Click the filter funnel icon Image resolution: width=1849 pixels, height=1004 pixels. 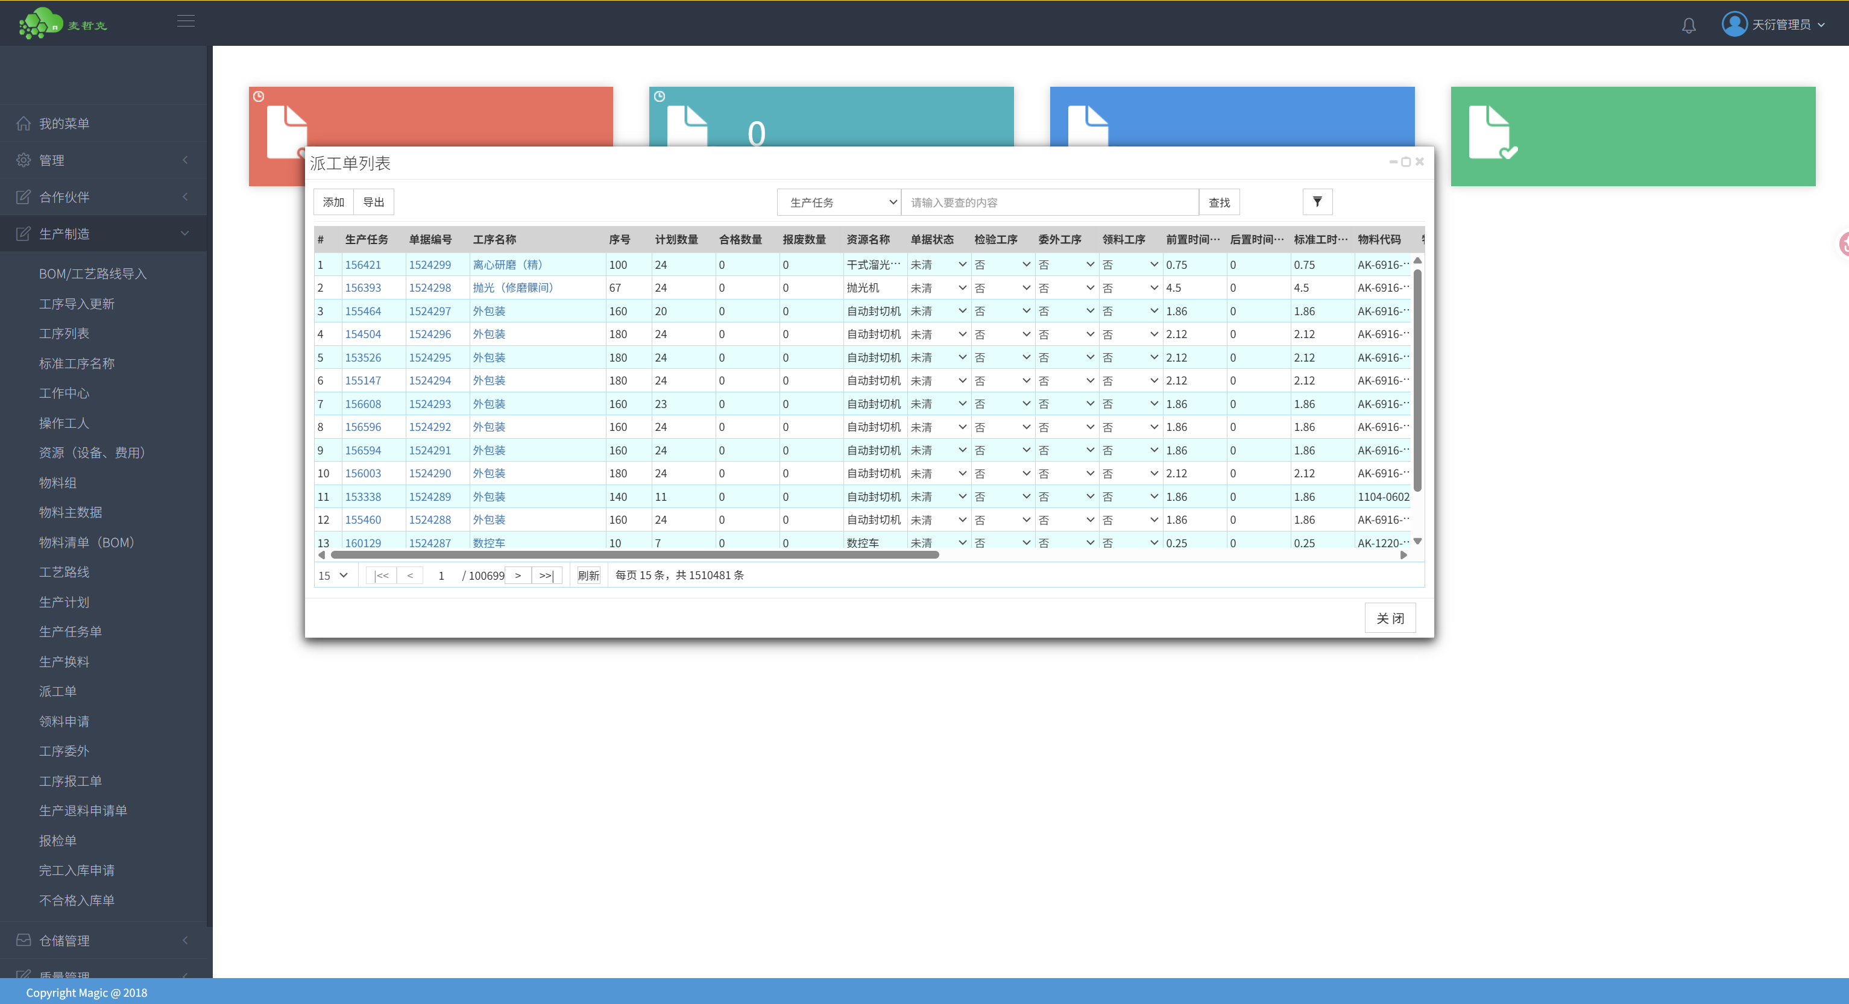(1317, 202)
